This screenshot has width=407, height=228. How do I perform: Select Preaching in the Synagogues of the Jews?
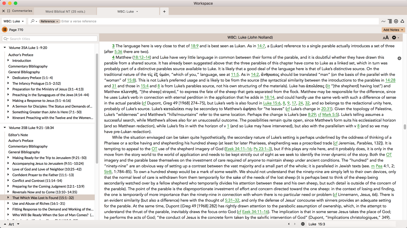coord(50,95)
